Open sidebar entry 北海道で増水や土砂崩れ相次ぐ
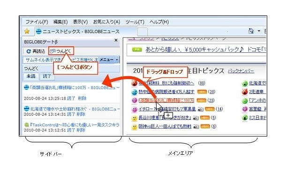 click(x=75, y=109)
